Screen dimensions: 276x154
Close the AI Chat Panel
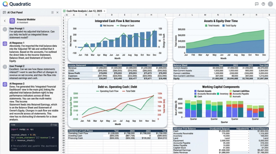(x=58, y=13)
